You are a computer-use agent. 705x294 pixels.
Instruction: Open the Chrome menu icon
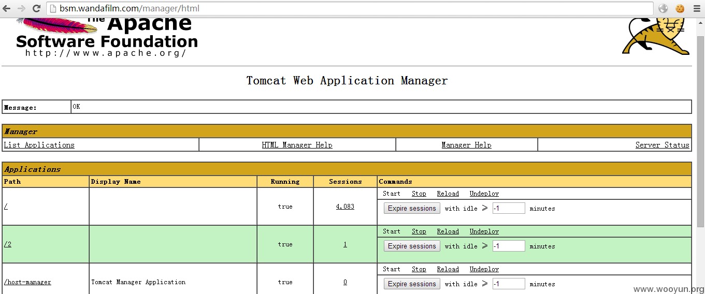696,8
